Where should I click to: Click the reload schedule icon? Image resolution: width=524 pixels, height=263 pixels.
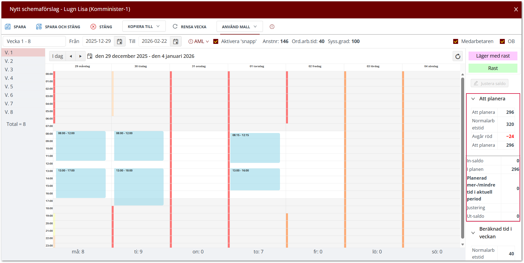click(x=458, y=56)
